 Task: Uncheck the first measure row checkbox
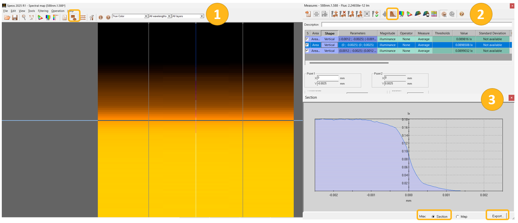(307, 39)
